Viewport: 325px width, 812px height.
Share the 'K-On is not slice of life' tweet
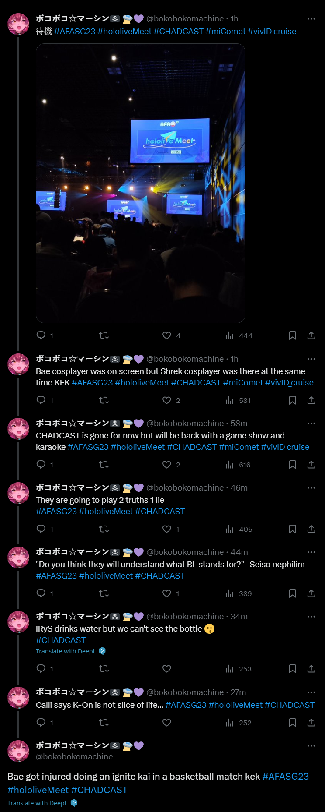click(311, 723)
